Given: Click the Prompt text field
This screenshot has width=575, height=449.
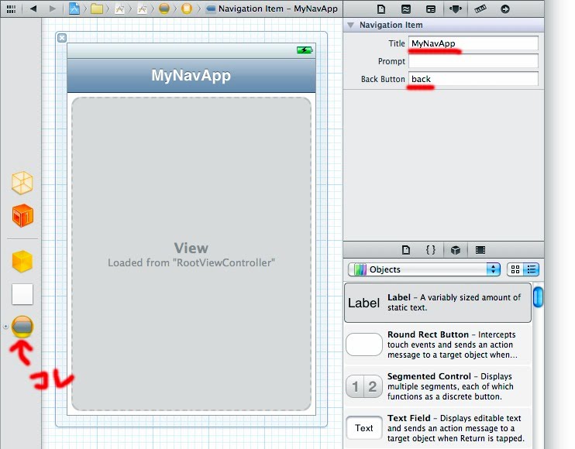Looking at the screenshot, I should click(473, 61).
